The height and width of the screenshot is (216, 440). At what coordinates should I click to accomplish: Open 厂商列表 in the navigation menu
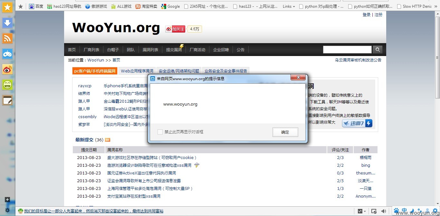point(91,50)
